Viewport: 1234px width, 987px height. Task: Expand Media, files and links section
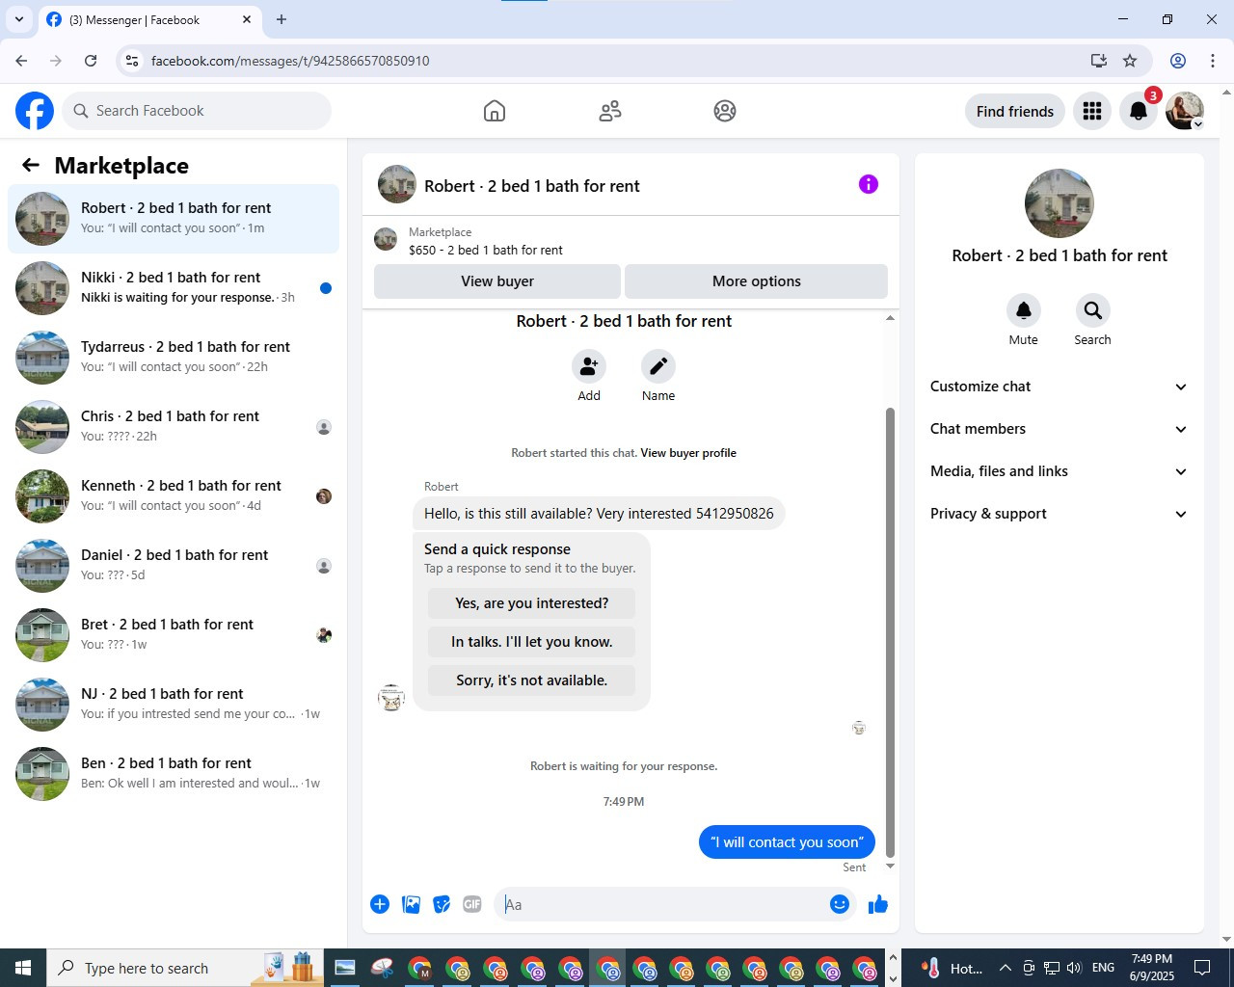pyautogui.click(x=1060, y=471)
